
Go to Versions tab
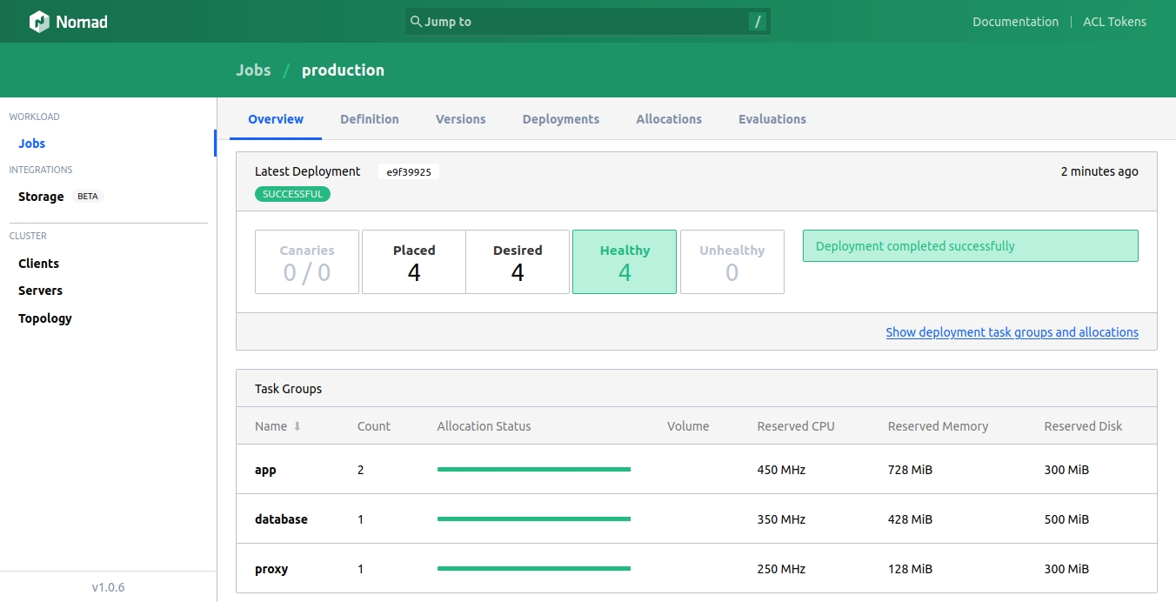(x=461, y=119)
